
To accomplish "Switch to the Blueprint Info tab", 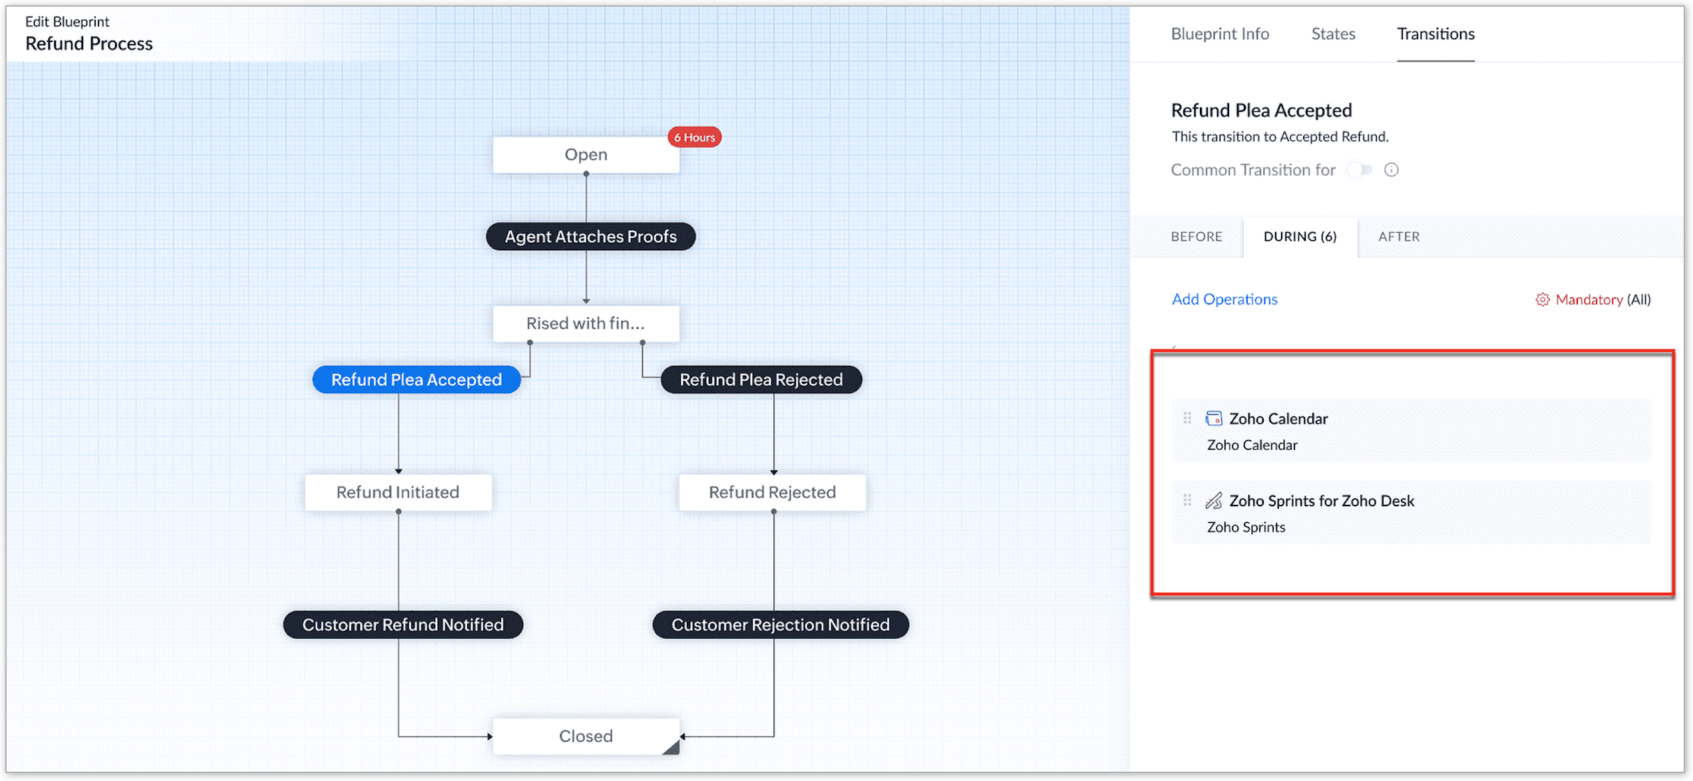I will click(1219, 34).
